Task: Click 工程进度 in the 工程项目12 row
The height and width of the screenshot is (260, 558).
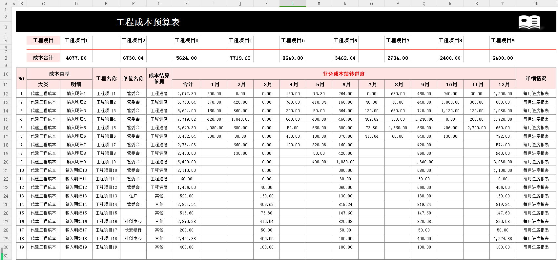Action: [x=159, y=187]
